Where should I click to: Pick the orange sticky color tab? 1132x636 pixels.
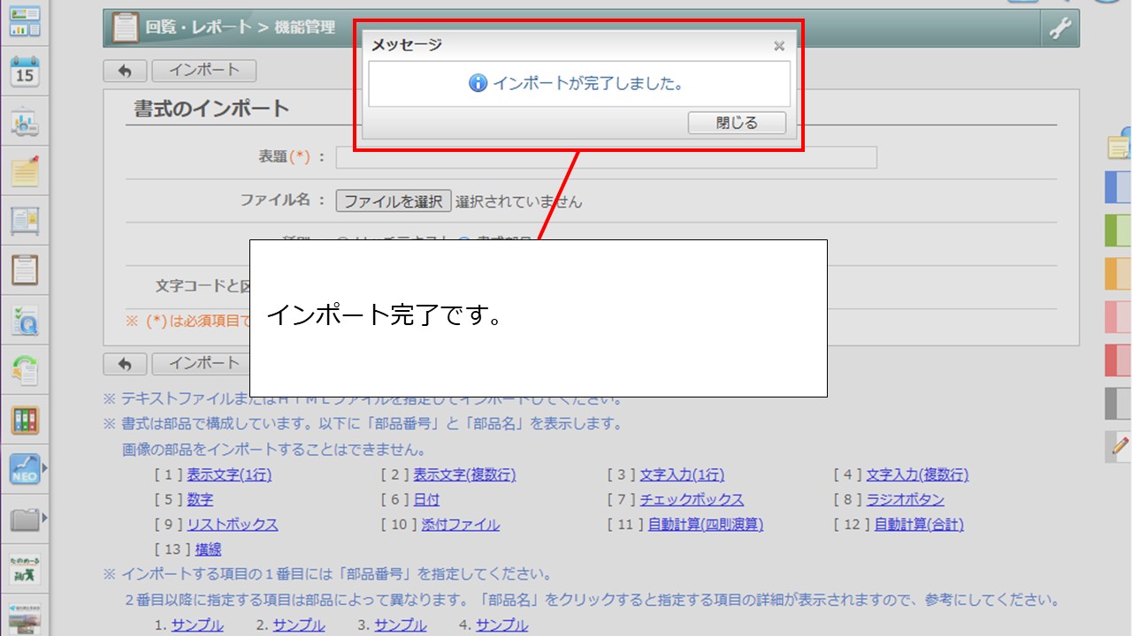point(1119,274)
